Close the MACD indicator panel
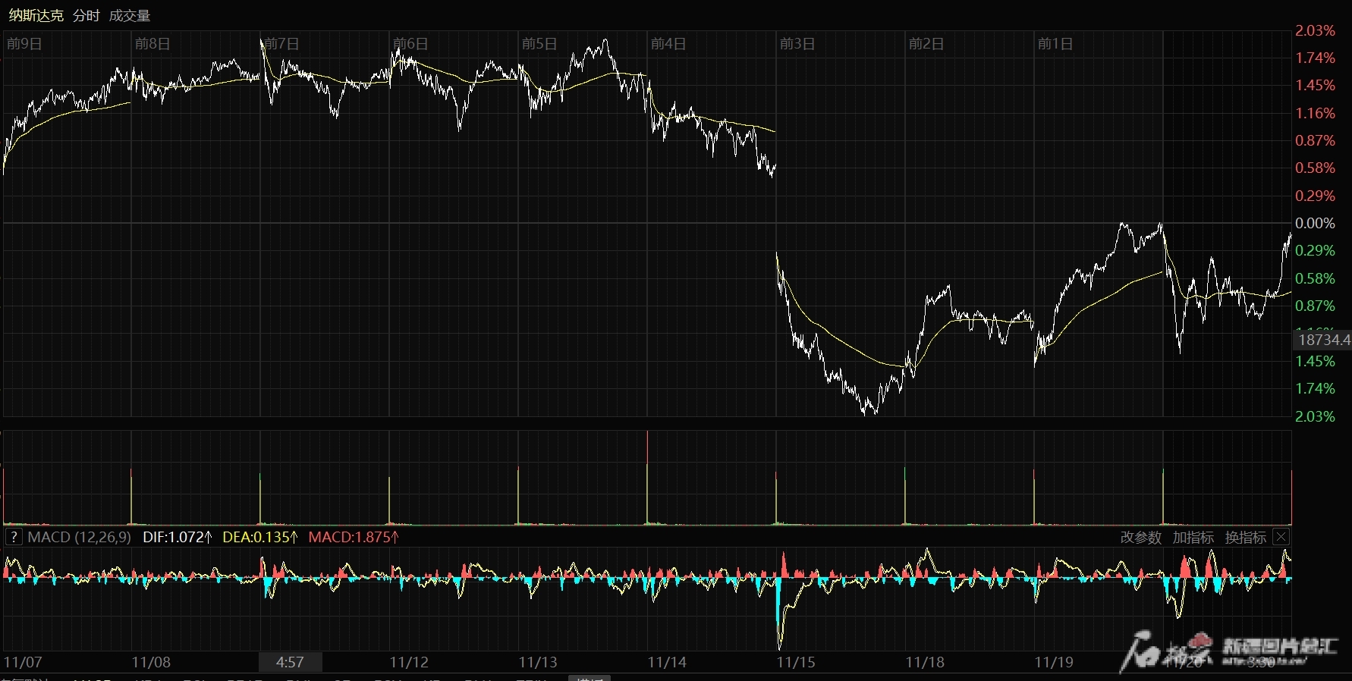 point(1281,537)
